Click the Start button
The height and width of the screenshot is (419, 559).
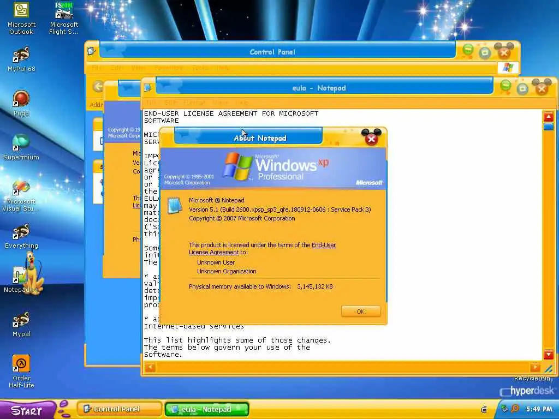click(x=27, y=410)
